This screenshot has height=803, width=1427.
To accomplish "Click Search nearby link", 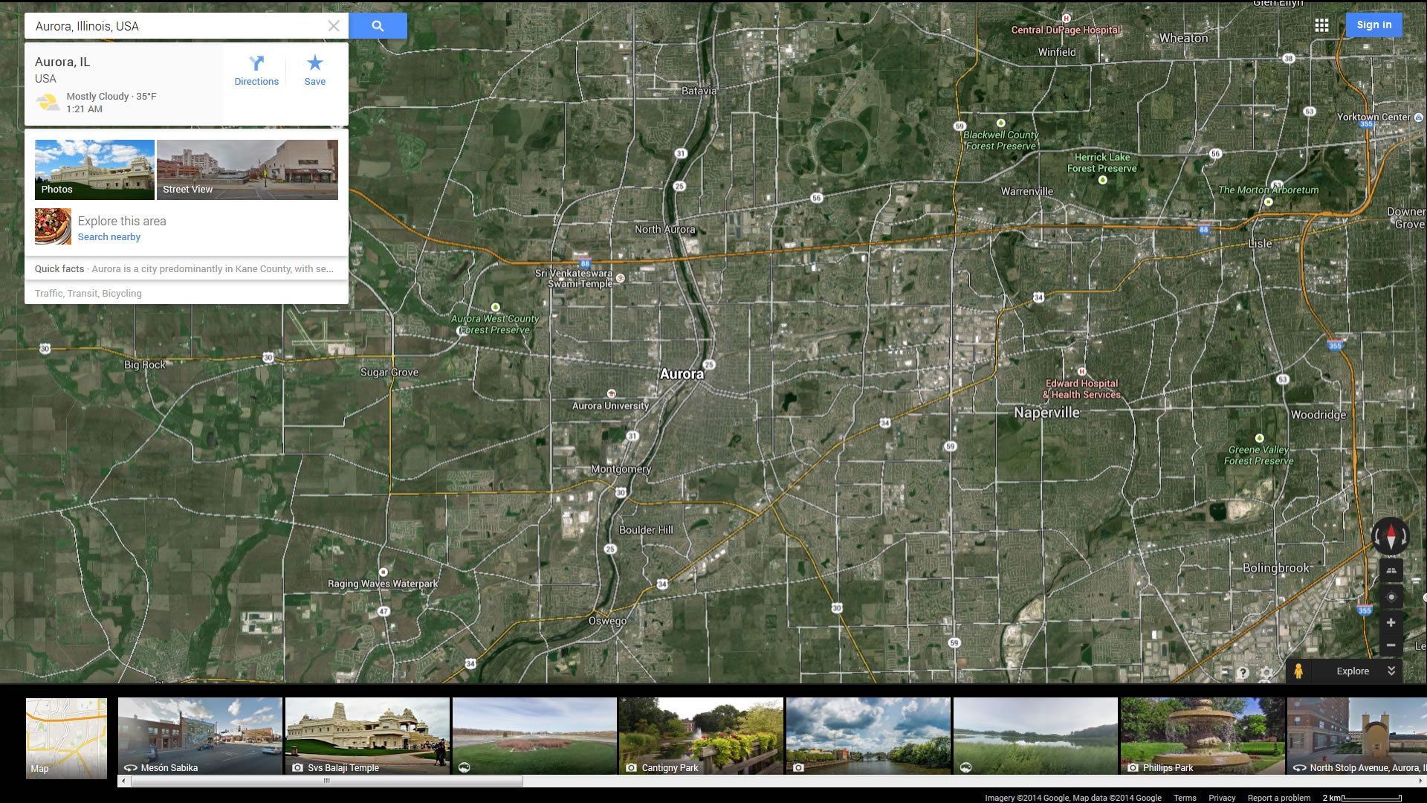I will click(109, 237).
